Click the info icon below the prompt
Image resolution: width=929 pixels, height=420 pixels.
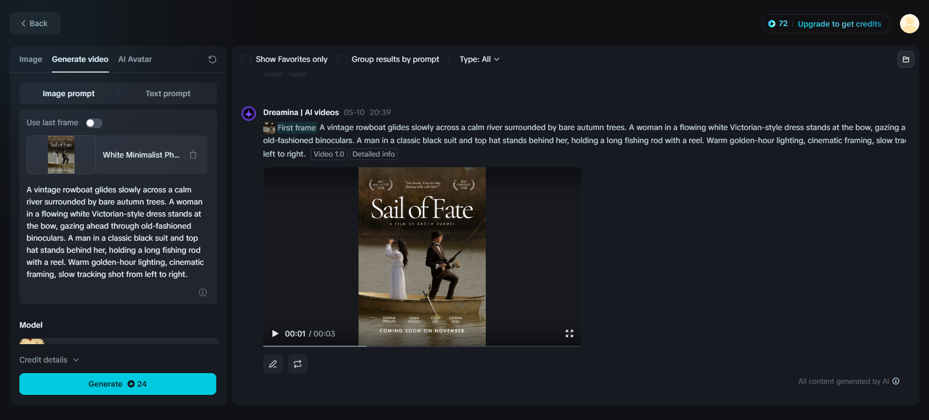click(203, 292)
